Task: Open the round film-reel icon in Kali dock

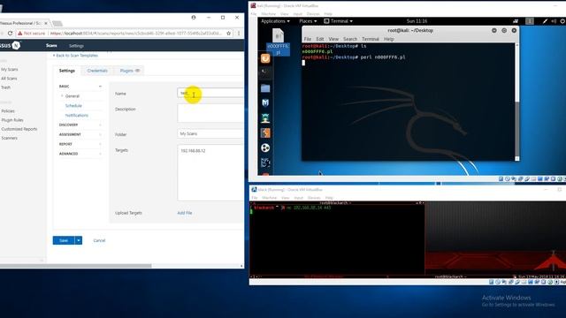Action: 265,148
